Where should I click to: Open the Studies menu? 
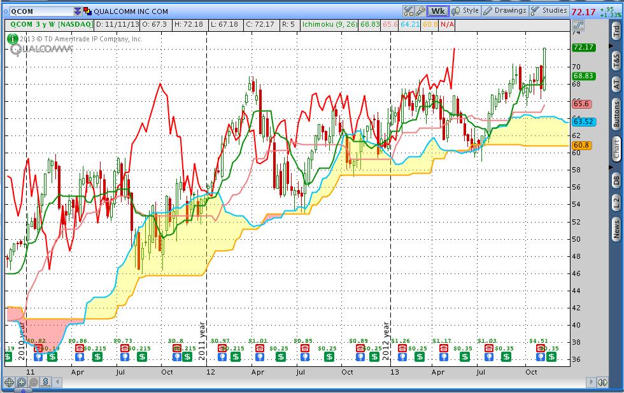550,11
